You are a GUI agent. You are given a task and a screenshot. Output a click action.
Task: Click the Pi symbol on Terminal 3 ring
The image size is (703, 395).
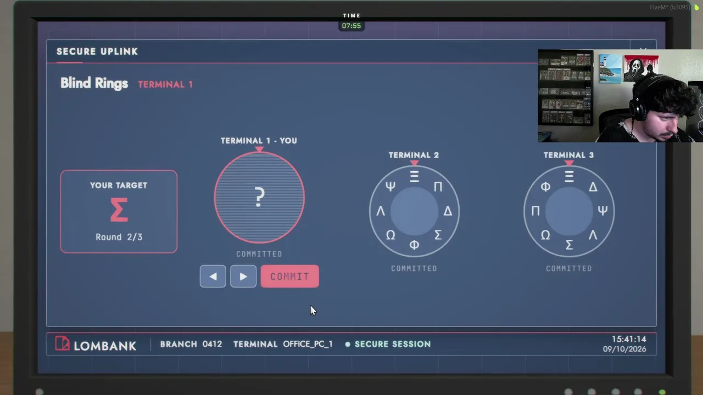point(535,211)
